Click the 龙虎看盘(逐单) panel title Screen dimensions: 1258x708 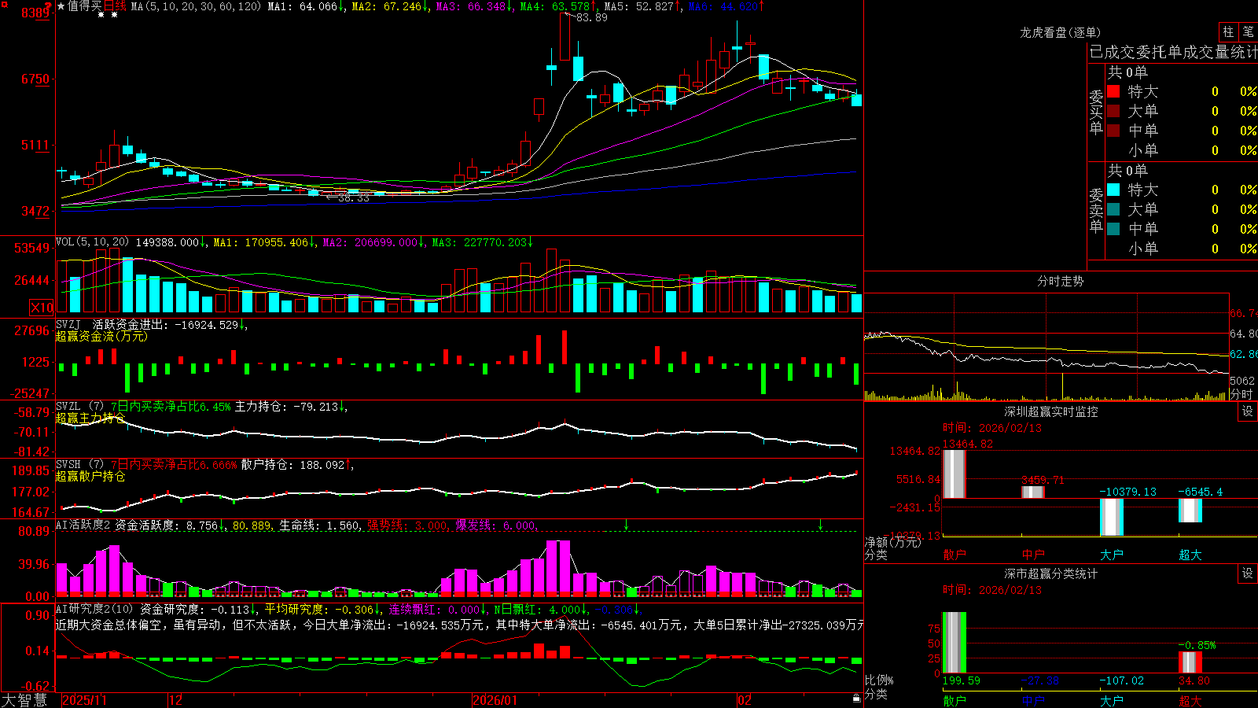click(1061, 32)
